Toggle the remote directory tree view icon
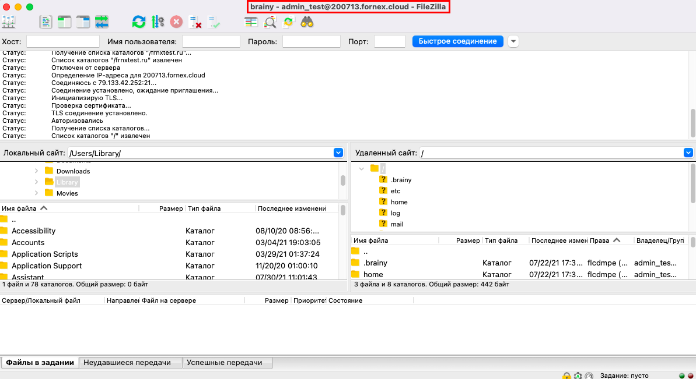This screenshot has width=696, height=379. coord(83,22)
